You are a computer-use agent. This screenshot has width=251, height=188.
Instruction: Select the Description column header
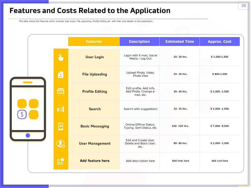(x=139, y=42)
